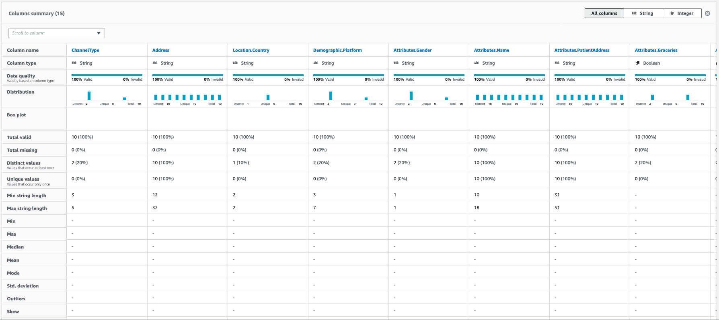Select the Location.Country column header
The width and height of the screenshot is (719, 320).
click(251, 50)
